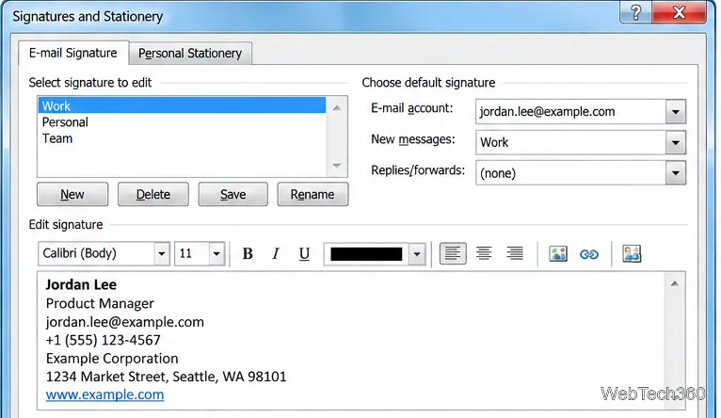The height and width of the screenshot is (418, 721).
Task: Click the Delete signature button
Action: click(x=153, y=195)
